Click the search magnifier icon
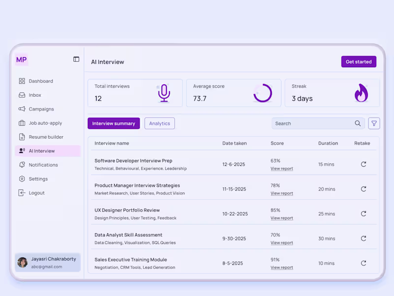This screenshot has width=394, height=296. [358, 123]
